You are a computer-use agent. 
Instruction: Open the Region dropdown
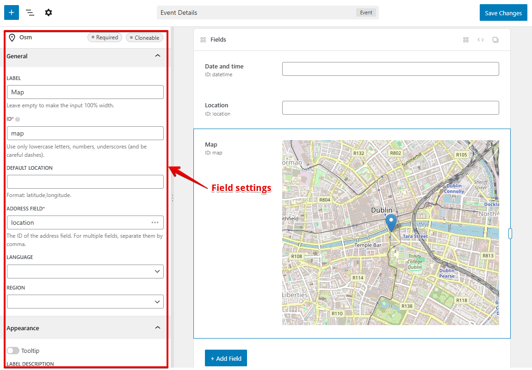85,302
